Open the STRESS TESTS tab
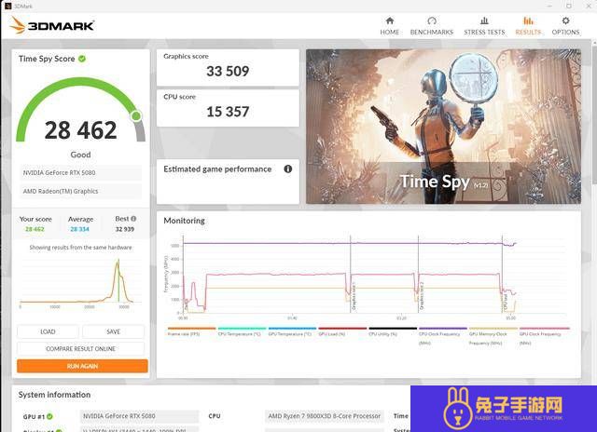The height and width of the screenshot is (432, 597). [484, 26]
